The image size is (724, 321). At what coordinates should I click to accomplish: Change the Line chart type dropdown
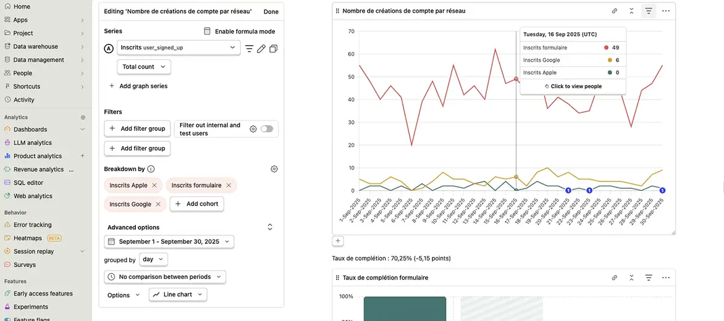[178, 295]
